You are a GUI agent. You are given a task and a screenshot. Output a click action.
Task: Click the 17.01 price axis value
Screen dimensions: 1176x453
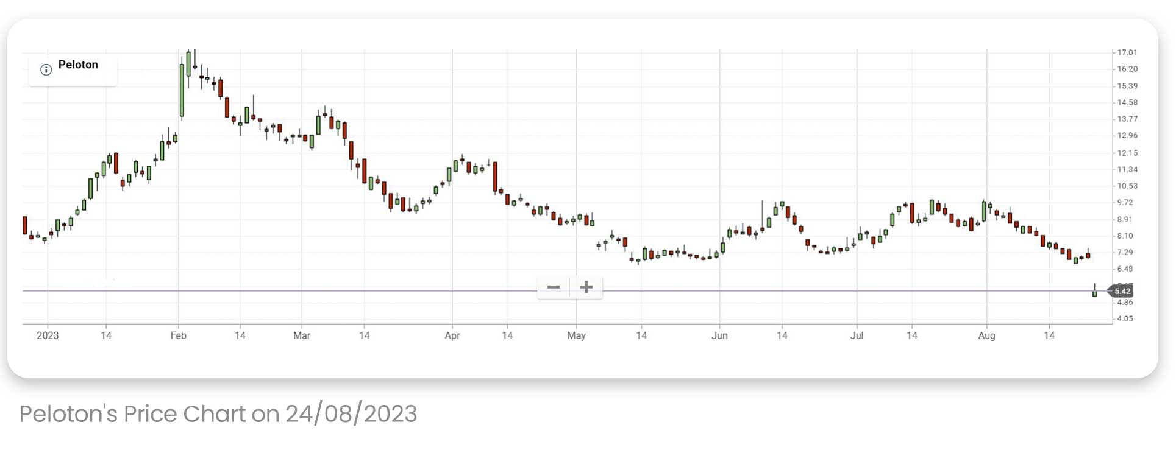pyautogui.click(x=1127, y=52)
